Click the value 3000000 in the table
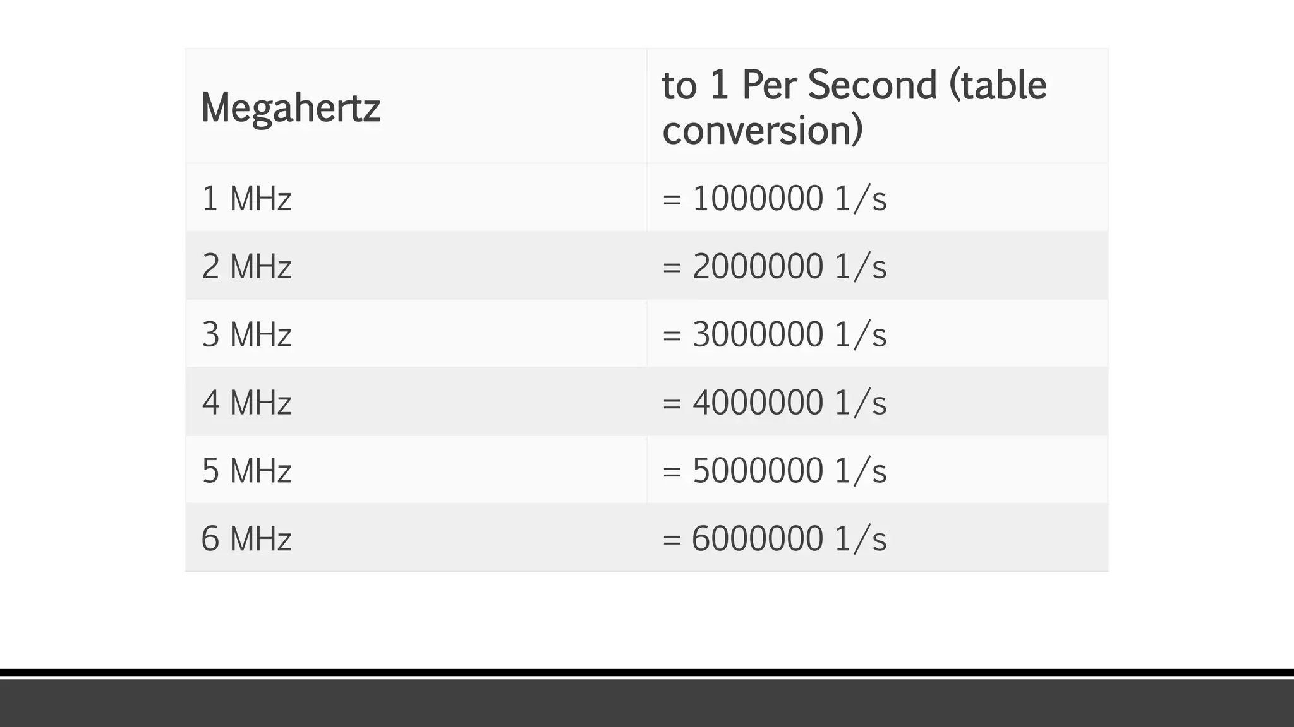The image size is (1294, 727). [758, 334]
